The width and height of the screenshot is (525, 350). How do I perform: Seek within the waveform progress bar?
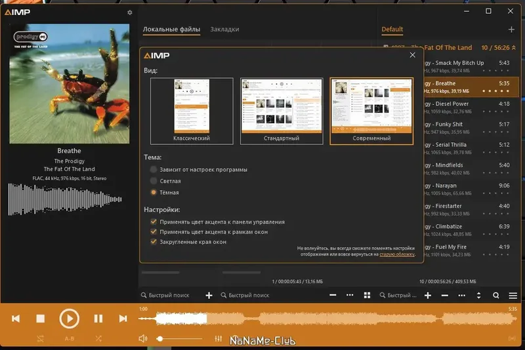[327, 319]
